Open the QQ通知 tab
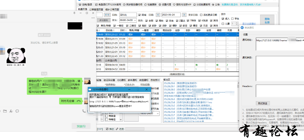 (121, 80)
